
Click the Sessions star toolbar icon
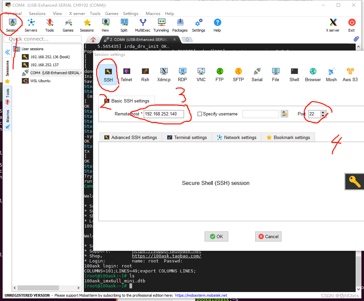[x=87, y=25]
